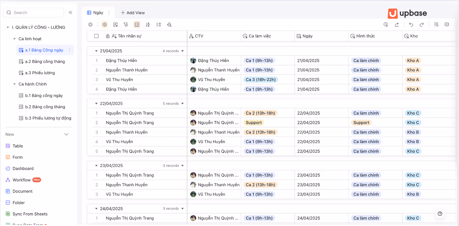Create a new Form
Viewport: 459px width, 226px height.
tap(17, 157)
